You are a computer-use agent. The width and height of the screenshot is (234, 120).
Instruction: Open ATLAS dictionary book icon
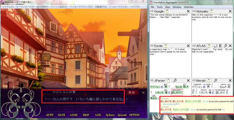tap(215, 46)
